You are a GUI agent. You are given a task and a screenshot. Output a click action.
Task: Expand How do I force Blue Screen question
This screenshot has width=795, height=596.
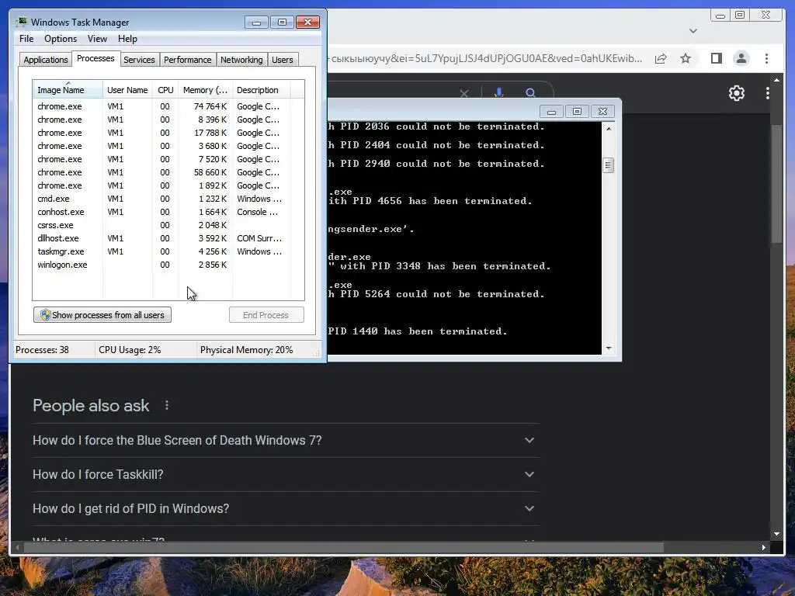[x=286, y=441]
